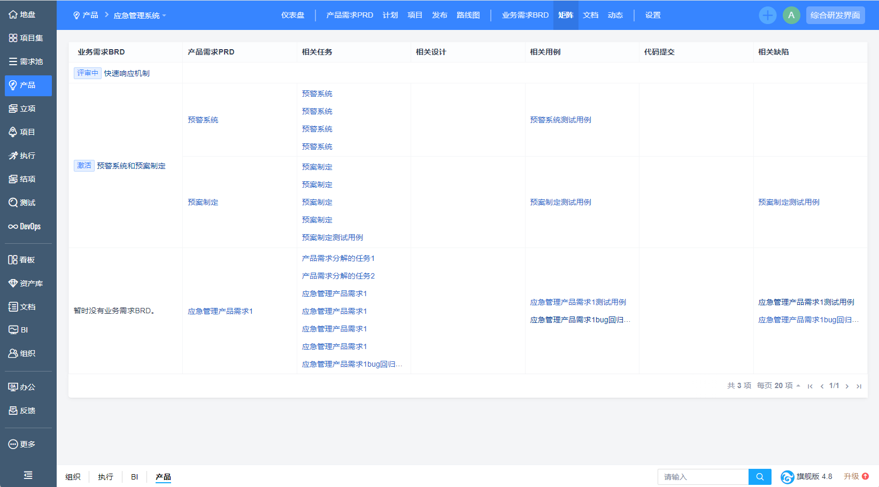Switch to the 业务需求BRD tab
The width and height of the screenshot is (879, 487).
(x=525, y=15)
